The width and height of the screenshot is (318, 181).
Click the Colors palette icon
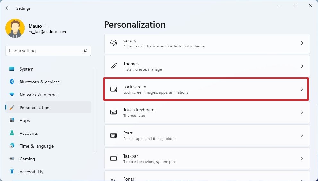click(114, 43)
